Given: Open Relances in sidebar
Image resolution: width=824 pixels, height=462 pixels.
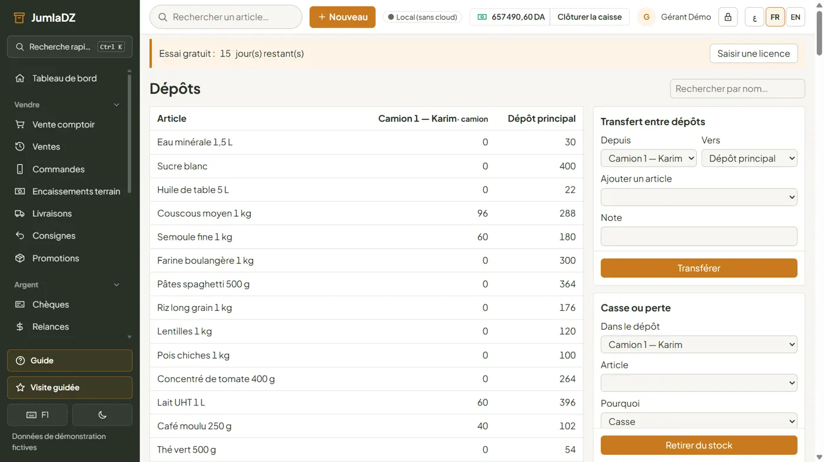Looking at the screenshot, I should point(67,327).
